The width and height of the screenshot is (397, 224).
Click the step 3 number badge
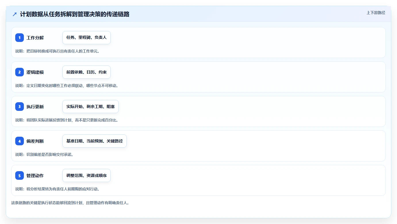pyautogui.click(x=20, y=107)
